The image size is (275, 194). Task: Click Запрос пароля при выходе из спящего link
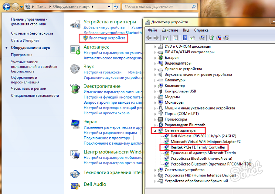tap(113, 102)
